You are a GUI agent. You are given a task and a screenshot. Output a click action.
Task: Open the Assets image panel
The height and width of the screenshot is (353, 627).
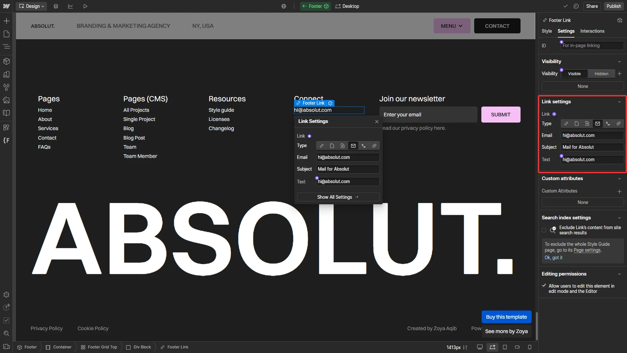coord(6,100)
